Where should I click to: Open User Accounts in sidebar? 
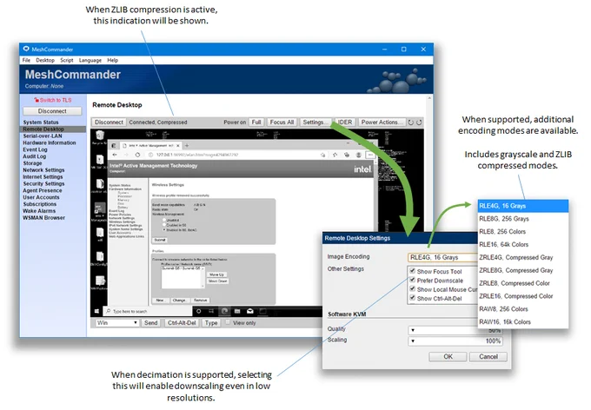point(41,197)
